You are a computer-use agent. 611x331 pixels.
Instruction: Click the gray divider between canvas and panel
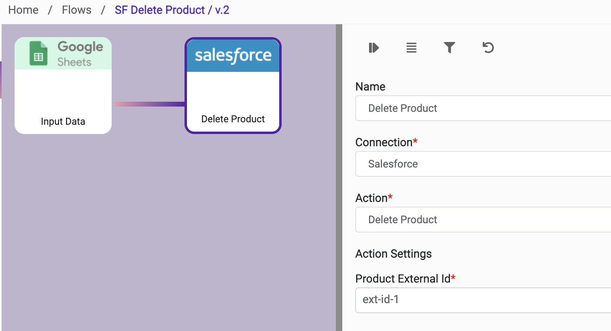click(x=339, y=178)
